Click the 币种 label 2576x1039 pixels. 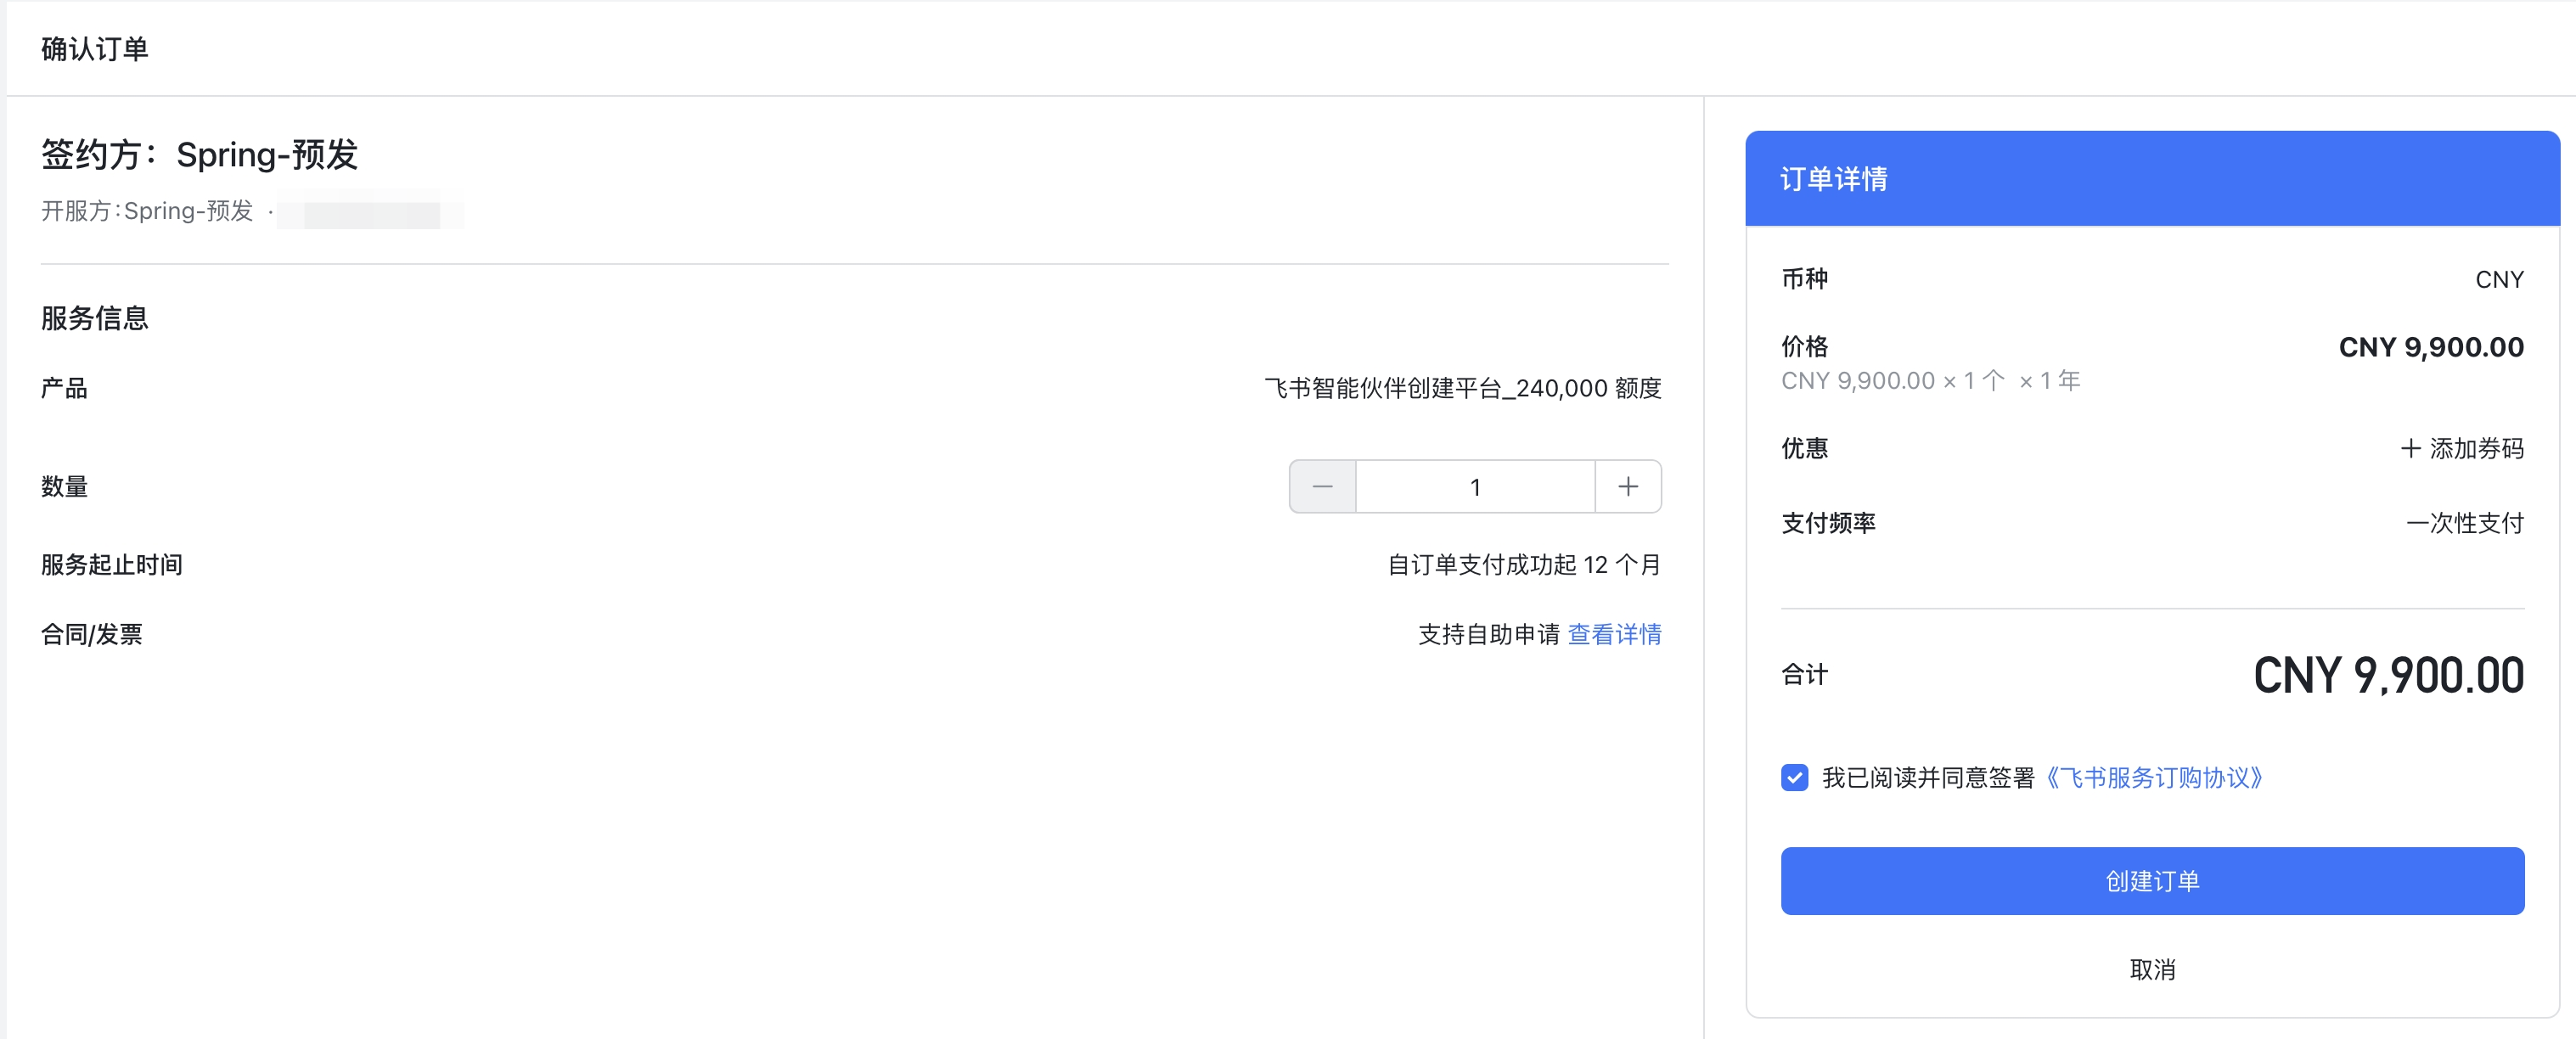1805,279
